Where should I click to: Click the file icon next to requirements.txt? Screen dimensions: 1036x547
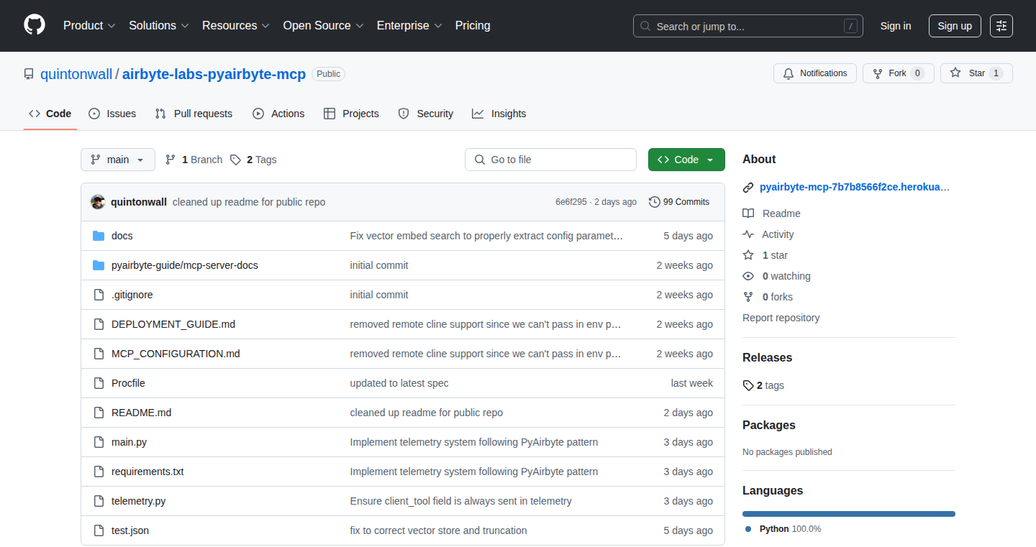pyautogui.click(x=99, y=472)
